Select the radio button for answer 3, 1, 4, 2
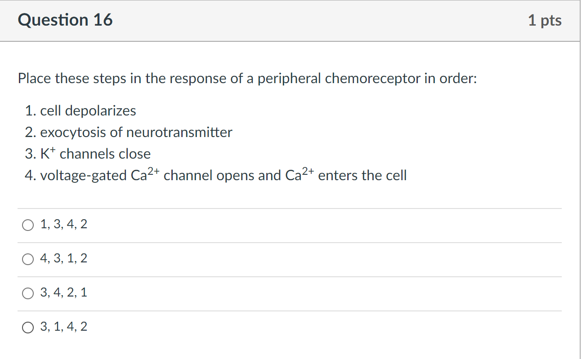The width and height of the screenshot is (582, 359). (28, 327)
